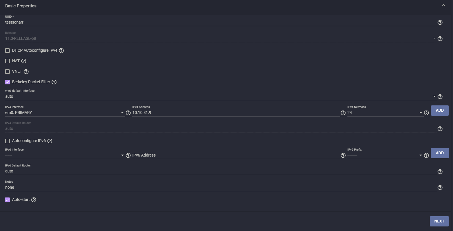The height and width of the screenshot is (231, 453).
Task: Expand the IPv4 Netmask dropdown
Action: [x=385, y=113]
